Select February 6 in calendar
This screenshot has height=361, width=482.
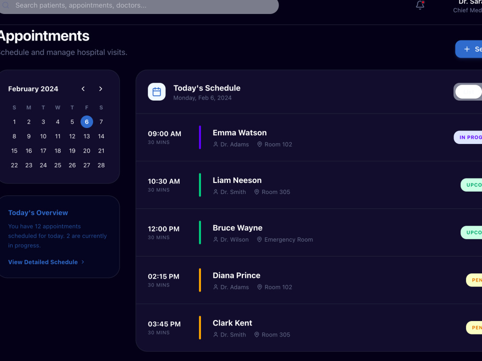point(87,122)
